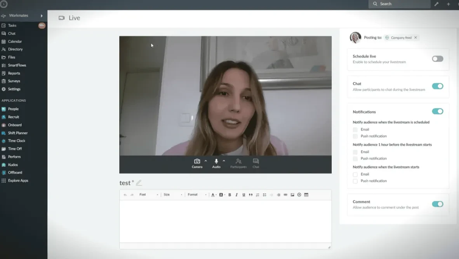Open the Font dropdown

(x=149, y=195)
